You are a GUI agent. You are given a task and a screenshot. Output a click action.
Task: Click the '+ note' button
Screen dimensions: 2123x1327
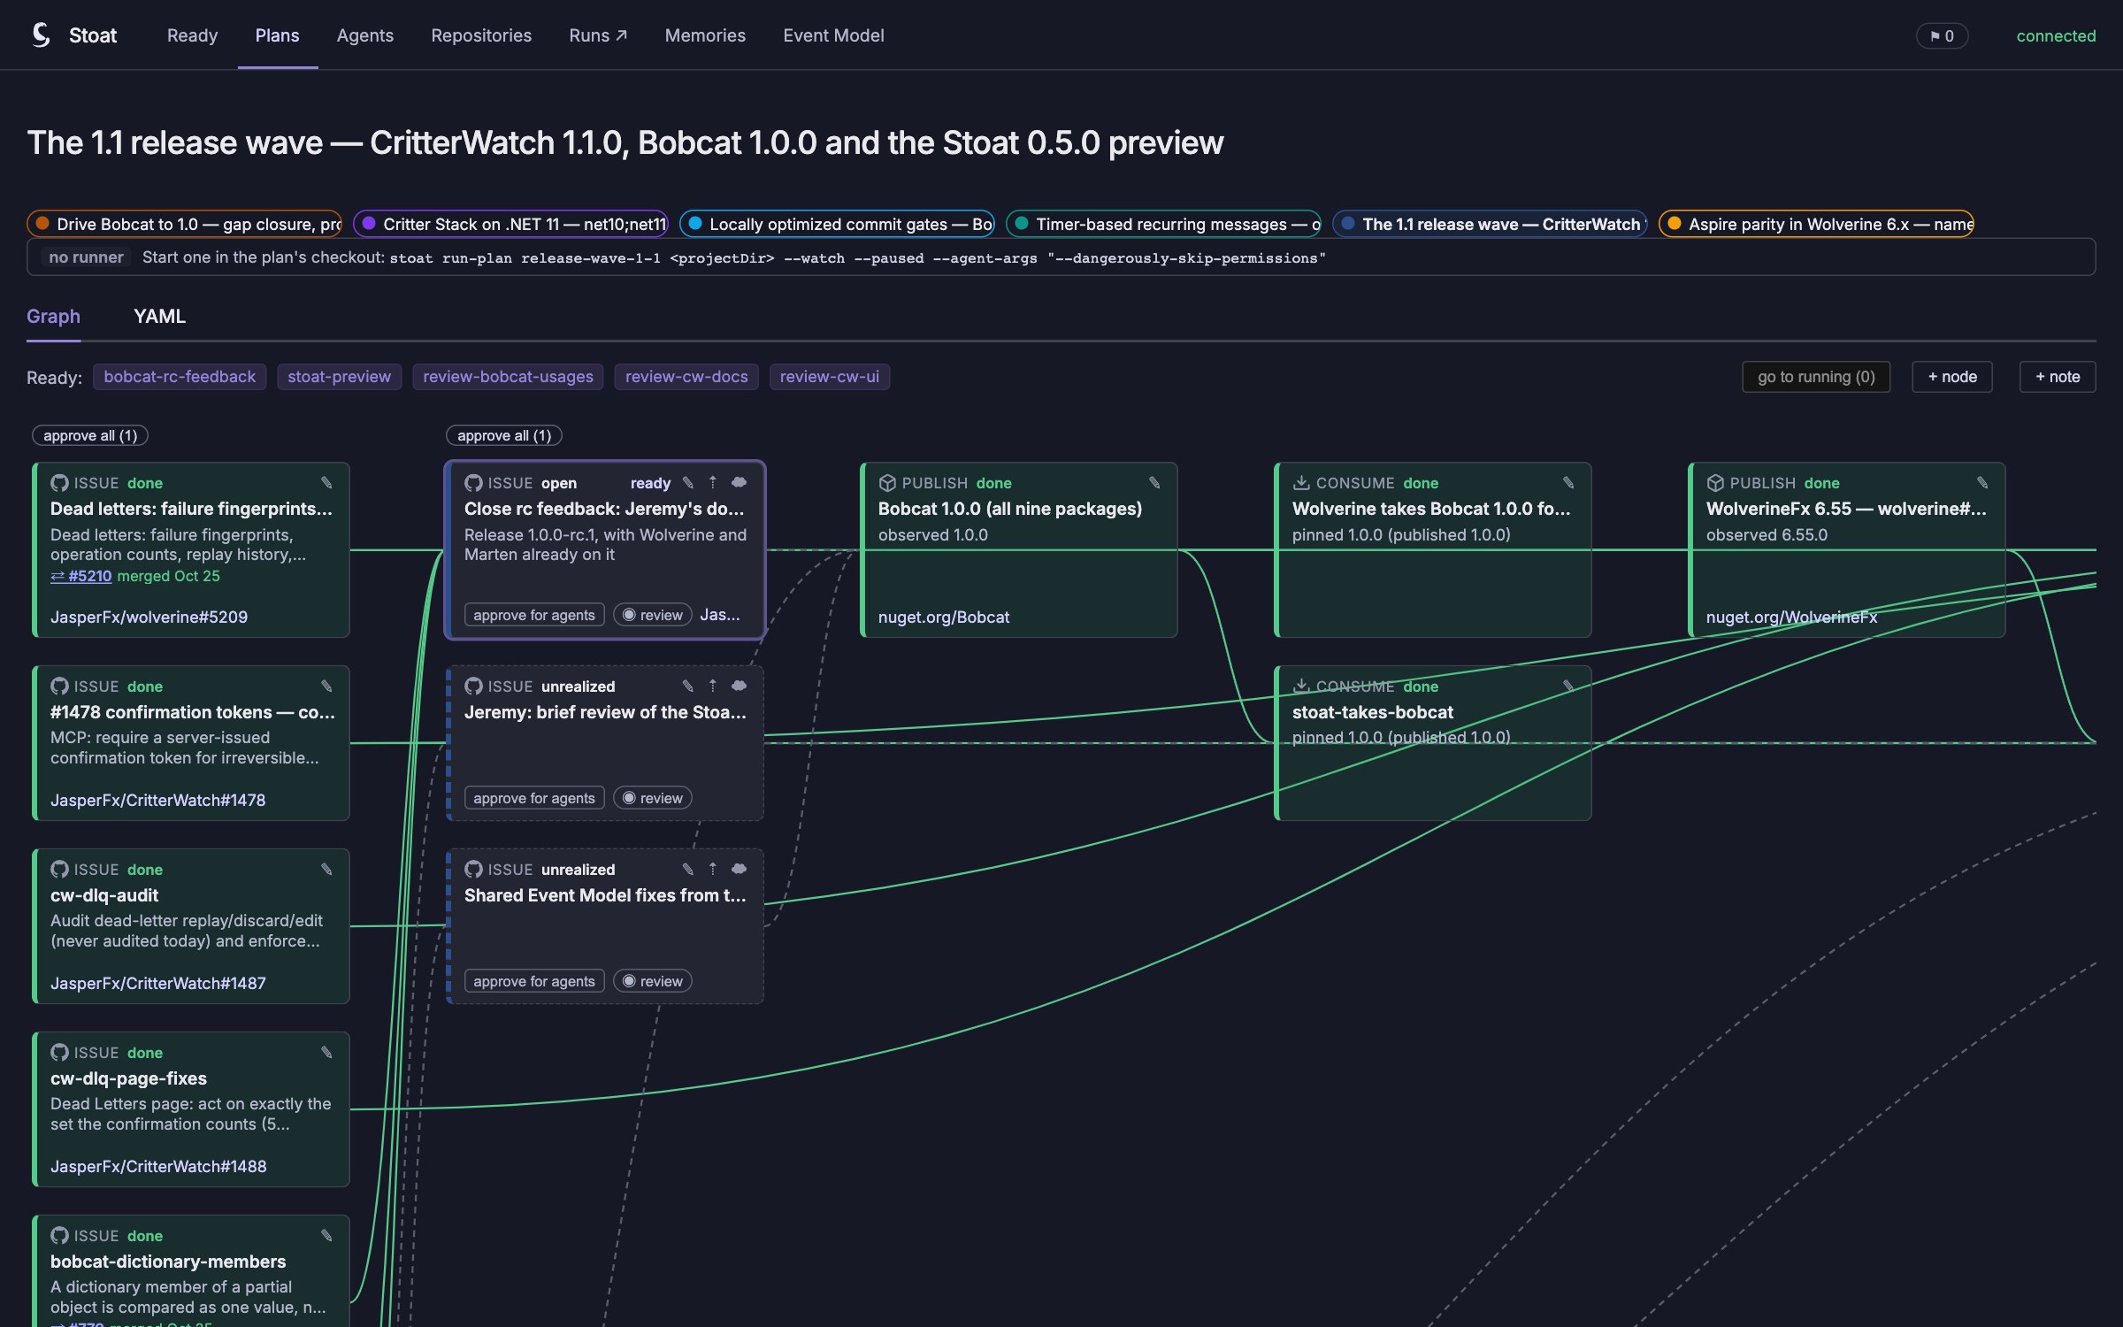click(2058, 377)
